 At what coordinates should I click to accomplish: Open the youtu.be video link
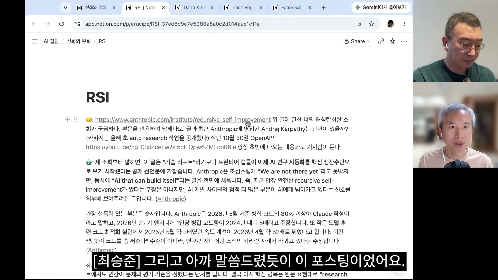click(x=161, y=147)
